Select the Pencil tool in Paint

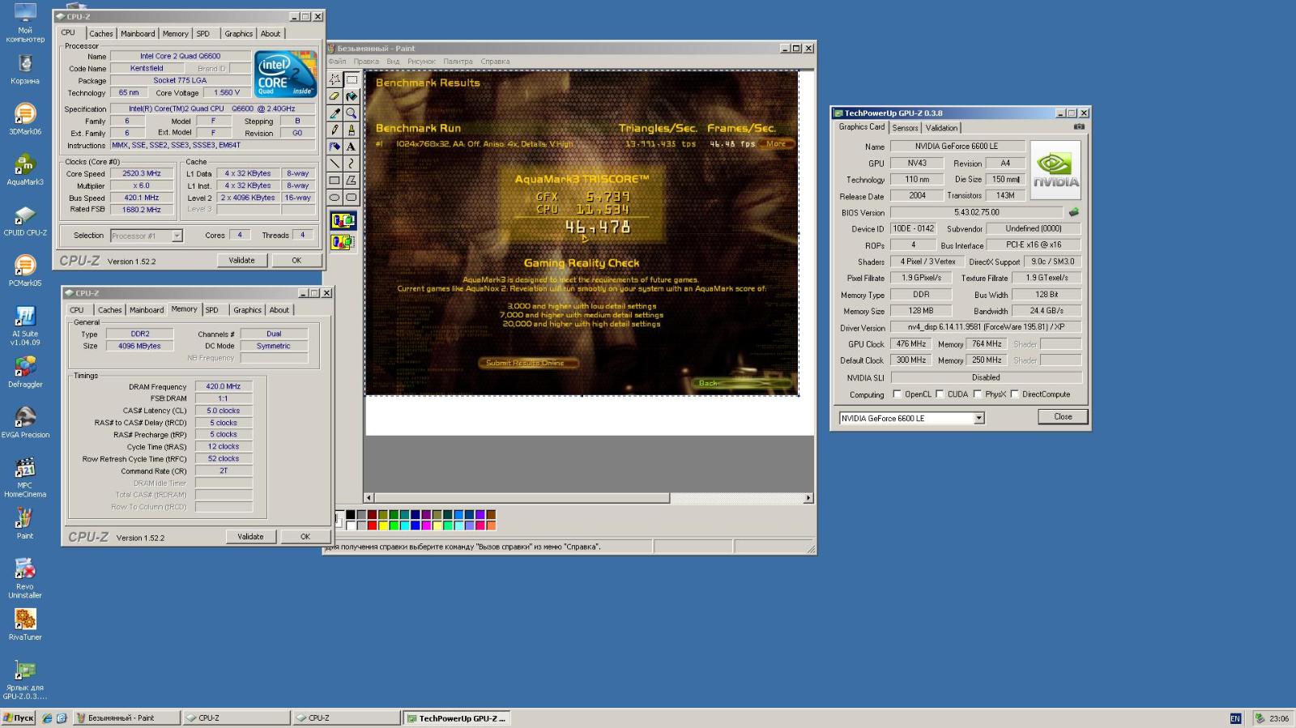point(335,130)
